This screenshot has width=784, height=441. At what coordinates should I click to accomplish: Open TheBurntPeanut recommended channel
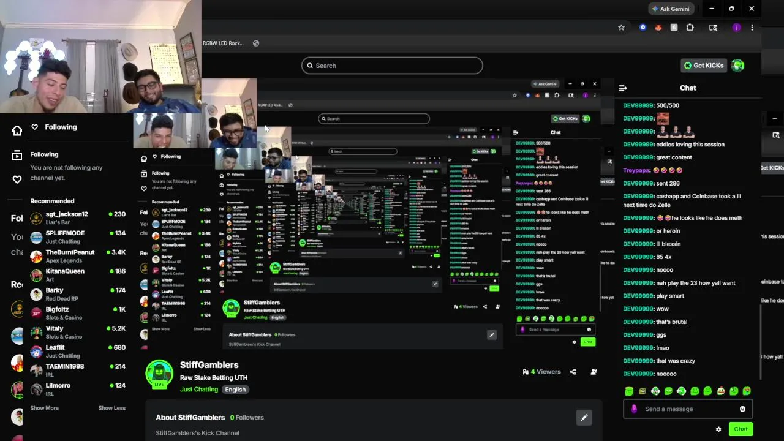[78, 256]
